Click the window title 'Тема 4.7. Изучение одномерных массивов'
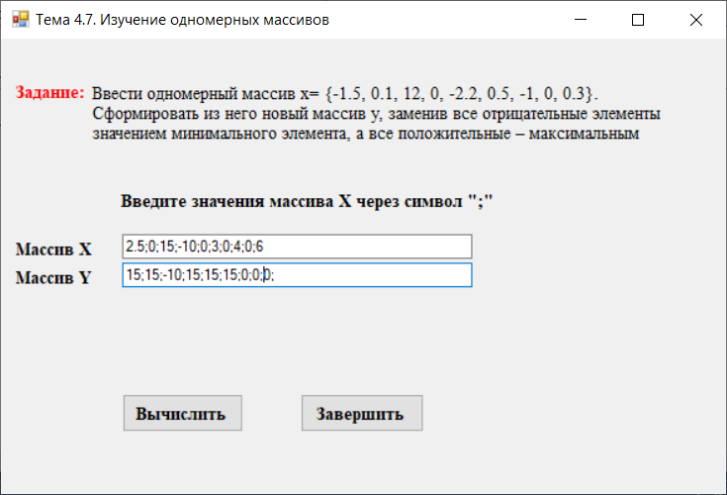The image size is (727, 495). tap(182, 20)
